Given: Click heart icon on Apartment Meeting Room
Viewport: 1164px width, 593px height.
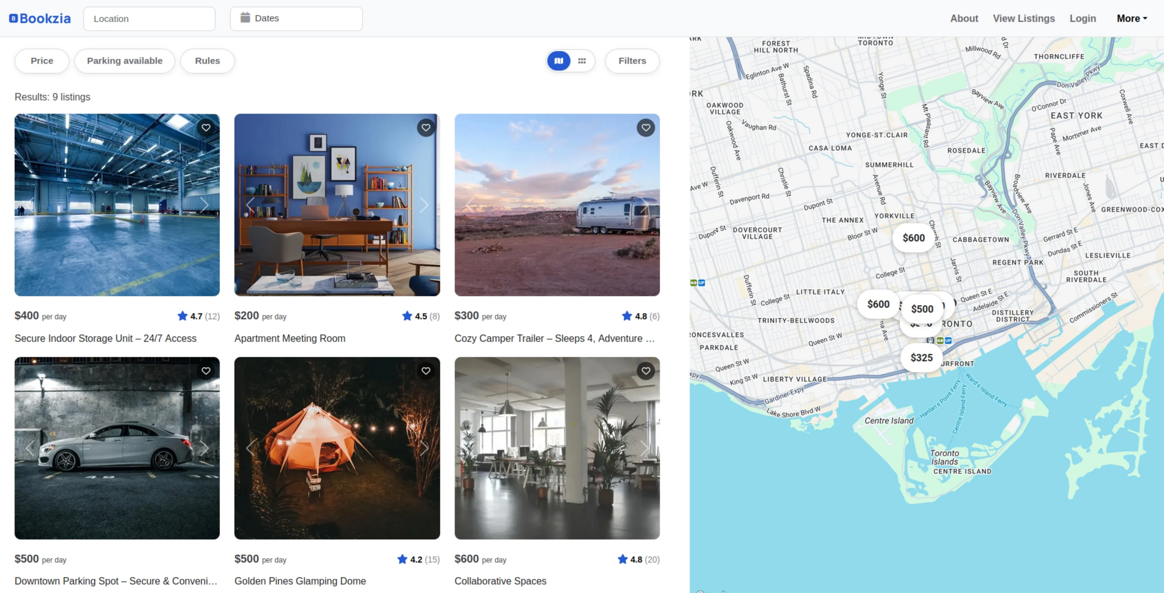Looking at the screenshot, I should pyautogui.click(x=426, y=128).
